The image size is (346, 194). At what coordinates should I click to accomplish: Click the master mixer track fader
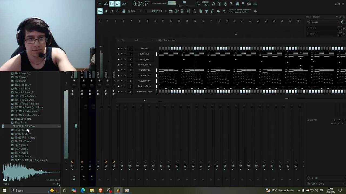pyautogui.click(x=76, y=126)
